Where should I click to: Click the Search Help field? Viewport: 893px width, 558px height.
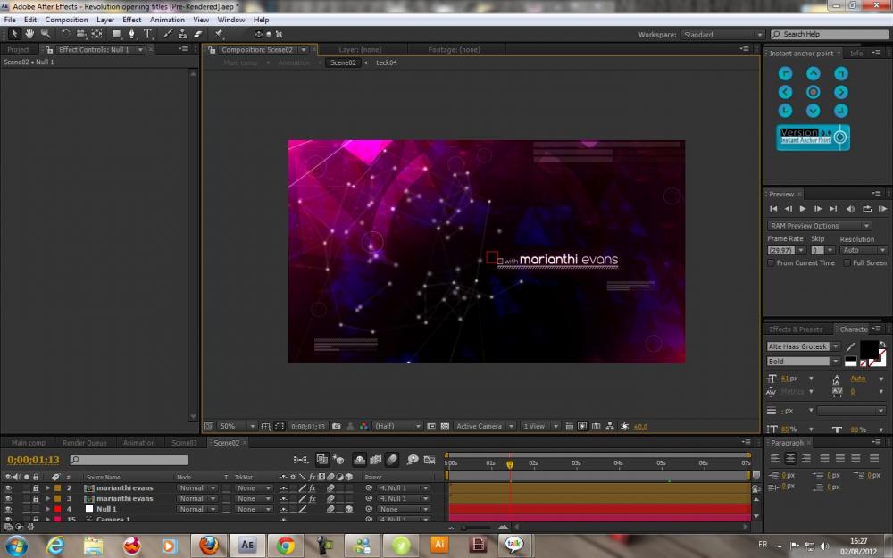tap(830, 35)
